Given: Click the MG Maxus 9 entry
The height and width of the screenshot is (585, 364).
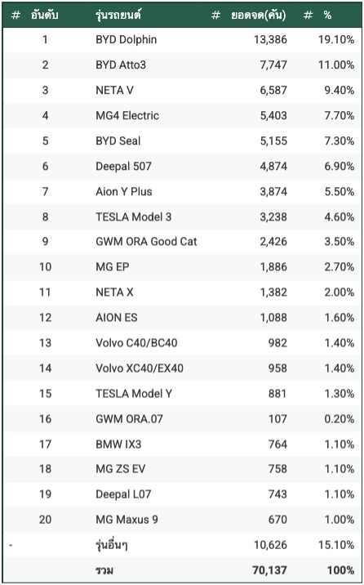Looking at the screenshot, I should point(127,520).
